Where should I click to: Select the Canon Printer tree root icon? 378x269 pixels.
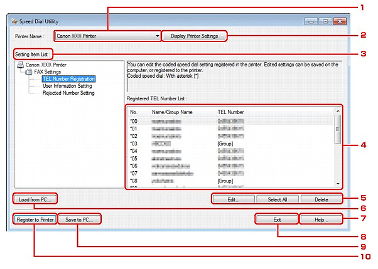coord(20,64)
